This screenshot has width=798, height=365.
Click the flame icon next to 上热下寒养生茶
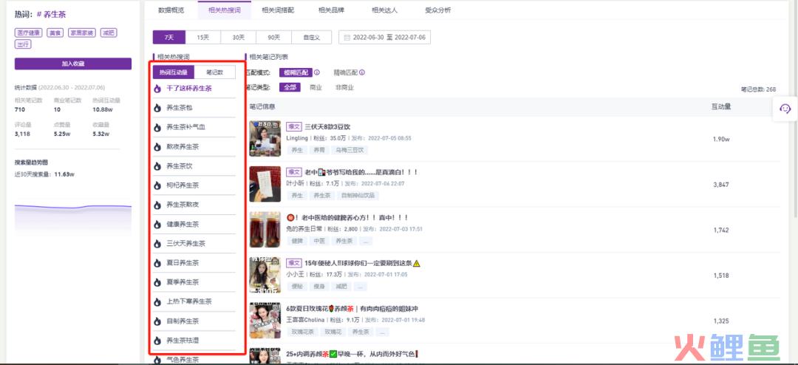click(x=157, y=301)
